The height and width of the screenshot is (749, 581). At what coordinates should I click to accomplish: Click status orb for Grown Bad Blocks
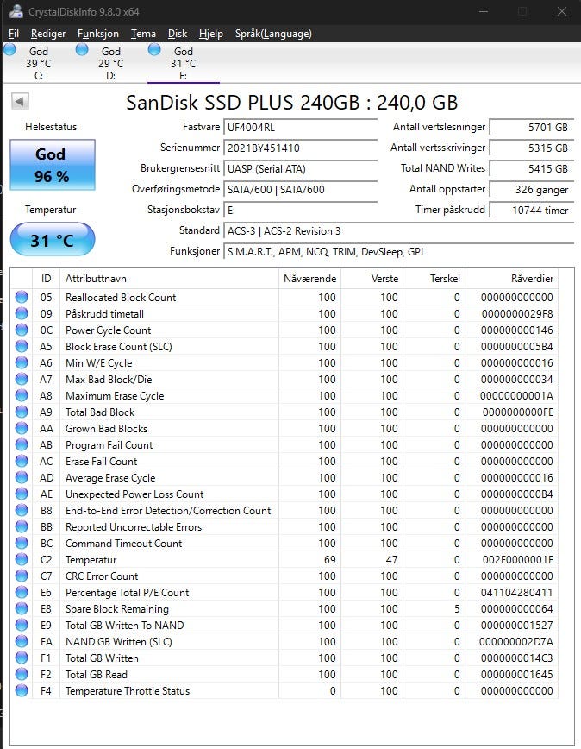22,429
